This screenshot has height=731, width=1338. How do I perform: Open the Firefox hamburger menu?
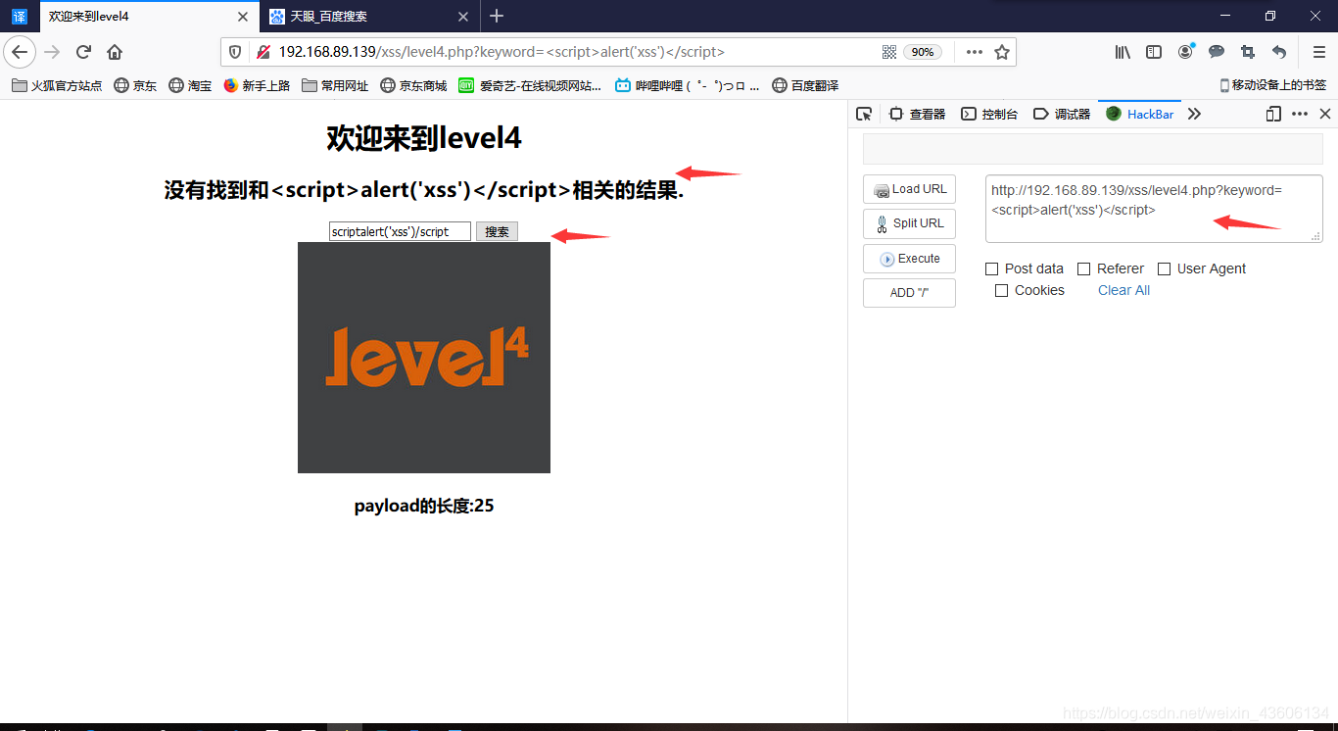pyautogui.click(x=1318, y=52)
